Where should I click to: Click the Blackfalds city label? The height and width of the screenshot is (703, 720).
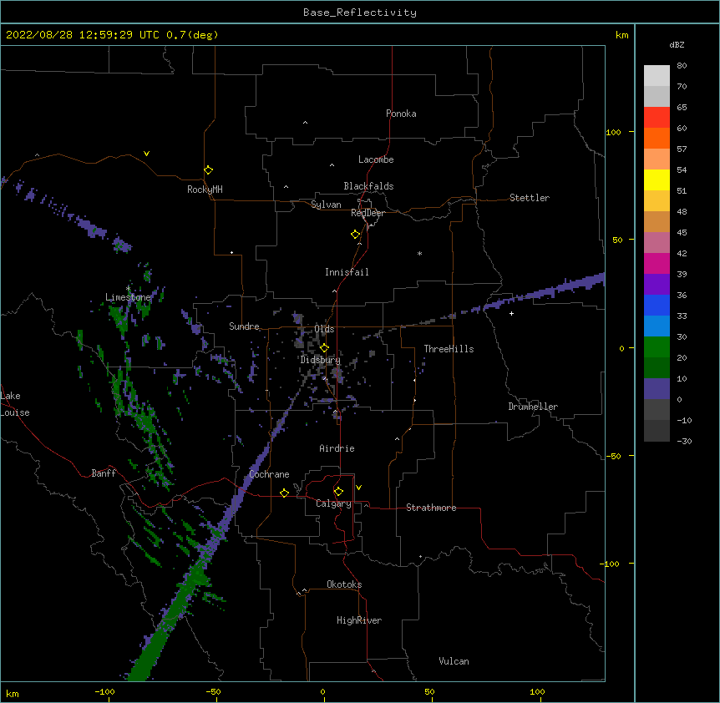pos(368,186)
